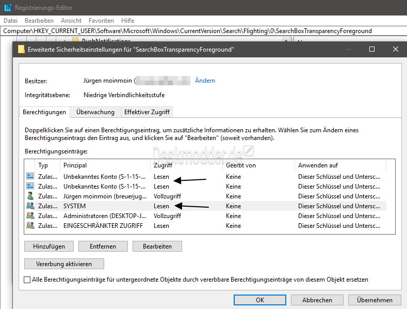407x309 pixels.
Task: Click Dieser Schlüssel und Untersc... in the Administratoren row
Action: [339, 216]
